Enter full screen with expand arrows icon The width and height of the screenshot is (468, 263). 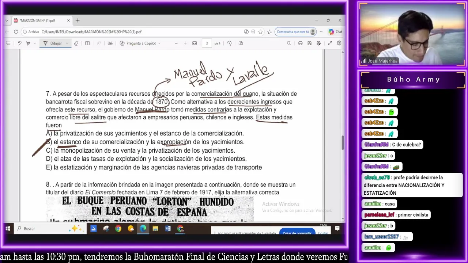[330, 43]
